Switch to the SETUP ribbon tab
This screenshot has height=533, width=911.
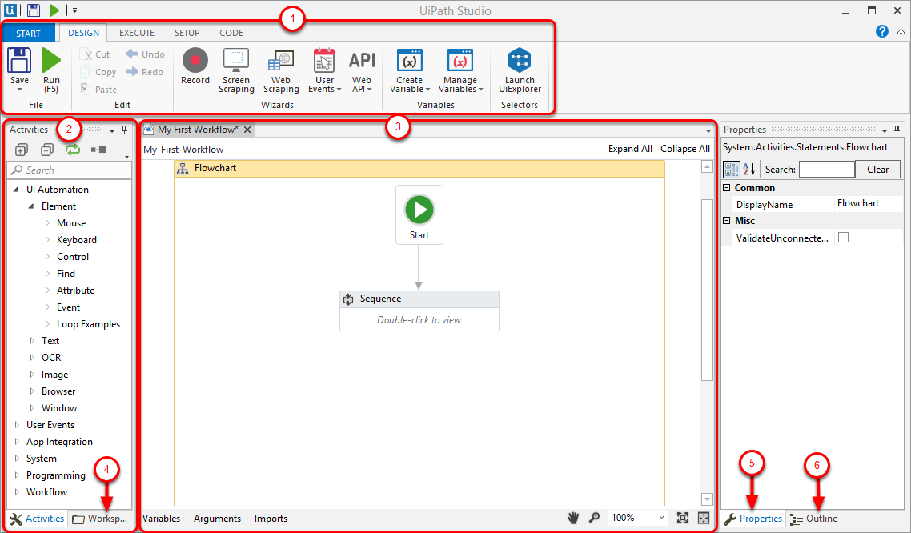pyautogui.click(x=187, y=33)
